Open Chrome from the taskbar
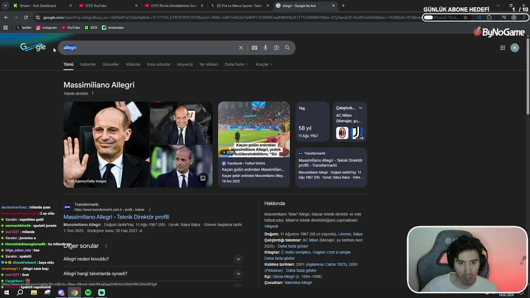This screenshot has height=298, width=530. coord(75,293)
